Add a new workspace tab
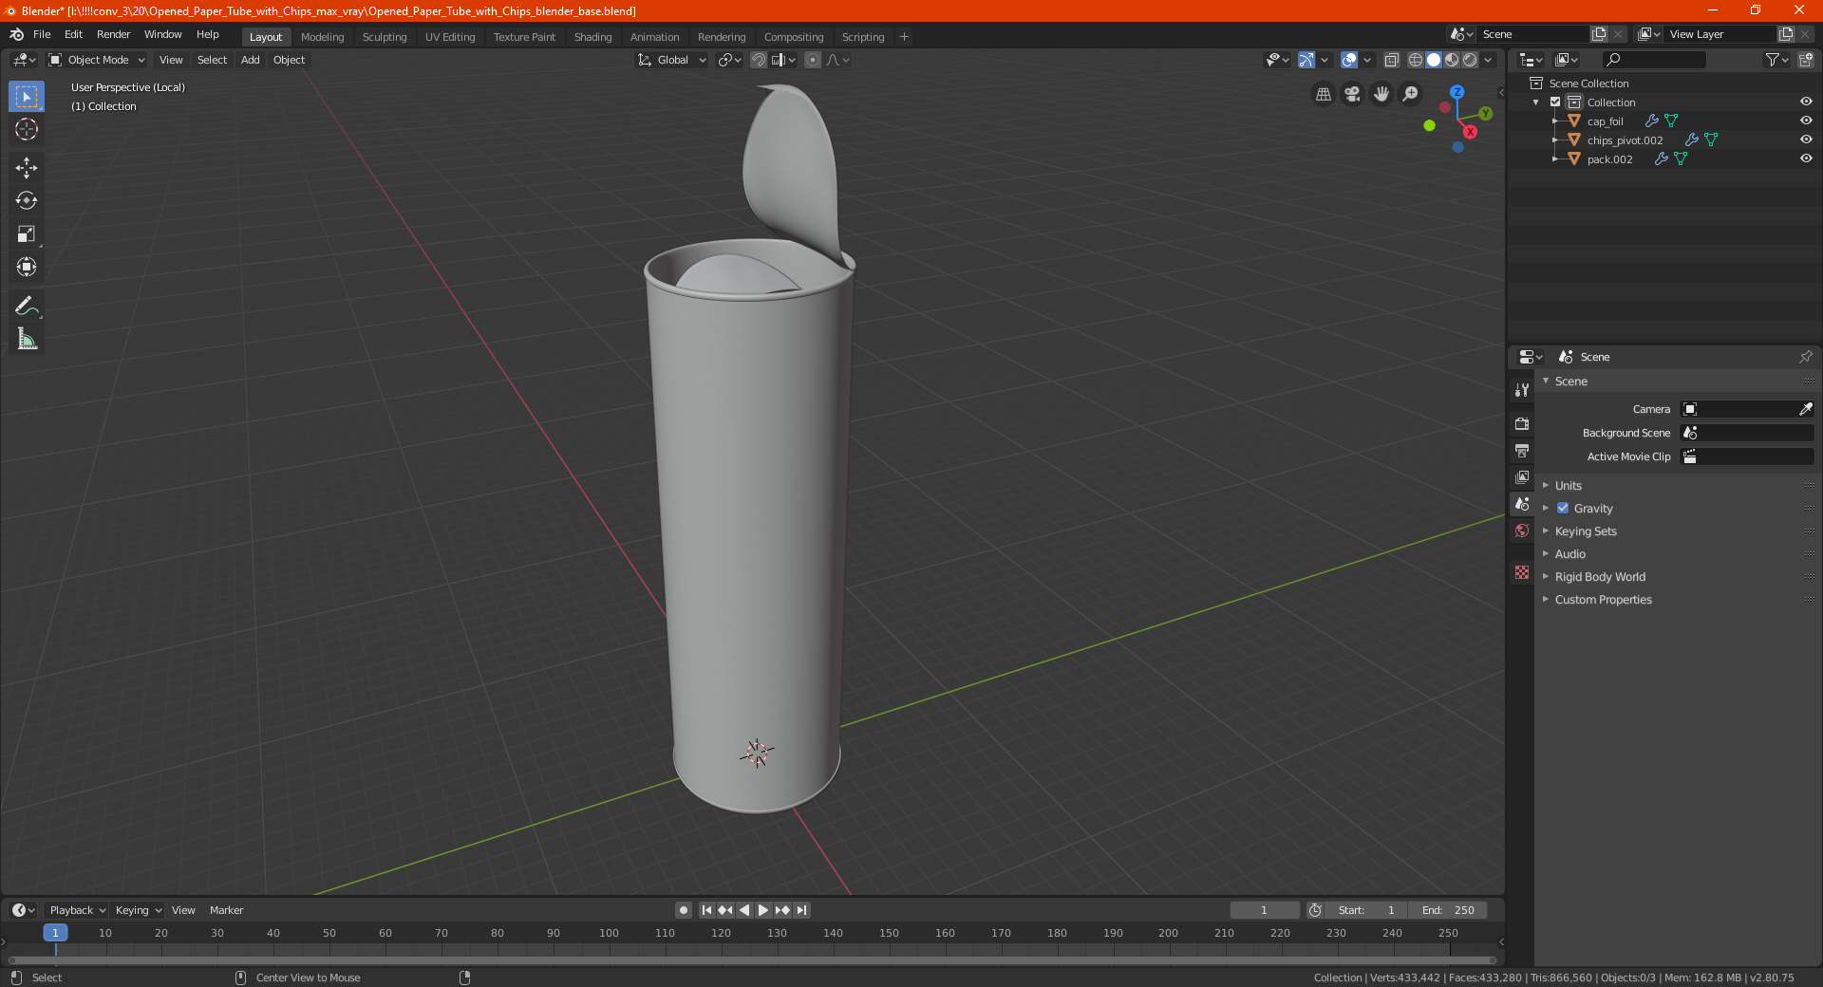1823x987 pixels. 904,37
